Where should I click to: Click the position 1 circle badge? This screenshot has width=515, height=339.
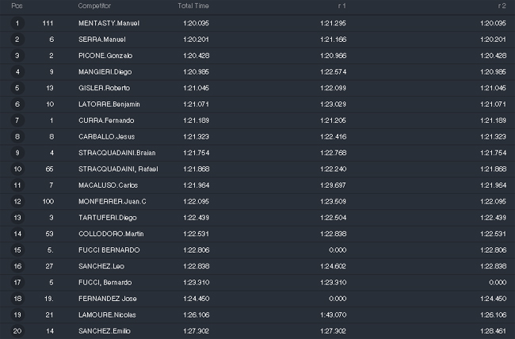[17, 23]
